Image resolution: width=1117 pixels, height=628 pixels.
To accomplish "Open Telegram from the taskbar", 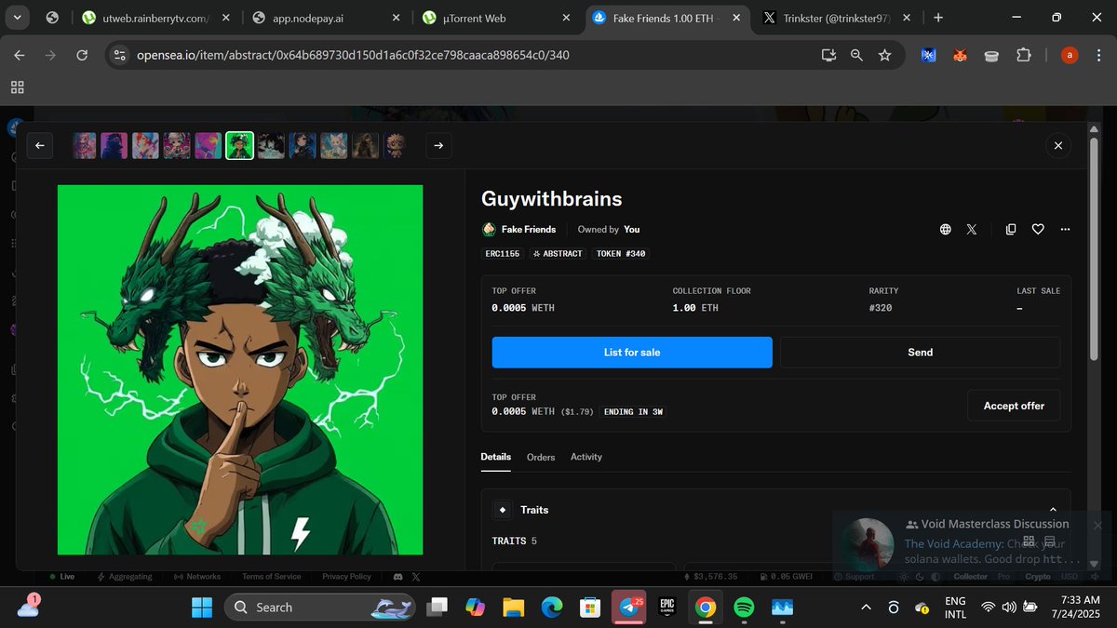I will click(x=630, y=608).
